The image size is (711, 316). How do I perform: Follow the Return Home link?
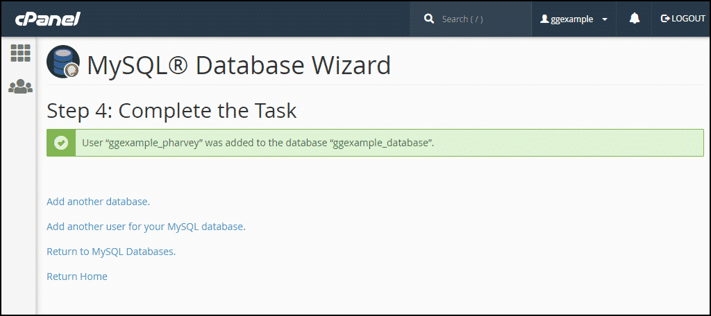pyautogui.click(x=77, y=276)
